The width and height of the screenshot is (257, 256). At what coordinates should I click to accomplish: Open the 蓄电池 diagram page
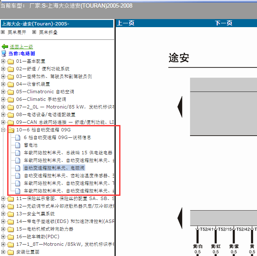coord(31,145)
